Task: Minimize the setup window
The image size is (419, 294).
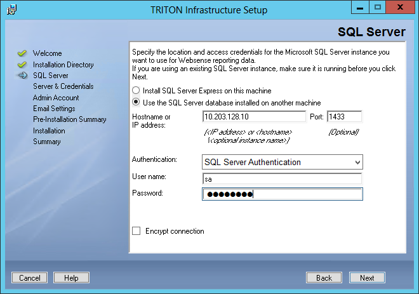Action: point(360,7)
